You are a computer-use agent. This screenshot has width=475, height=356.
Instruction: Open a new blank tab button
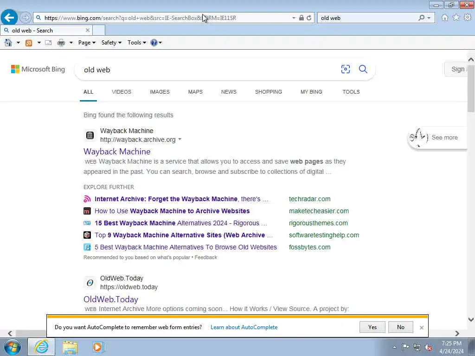click(x=99, y=30)
